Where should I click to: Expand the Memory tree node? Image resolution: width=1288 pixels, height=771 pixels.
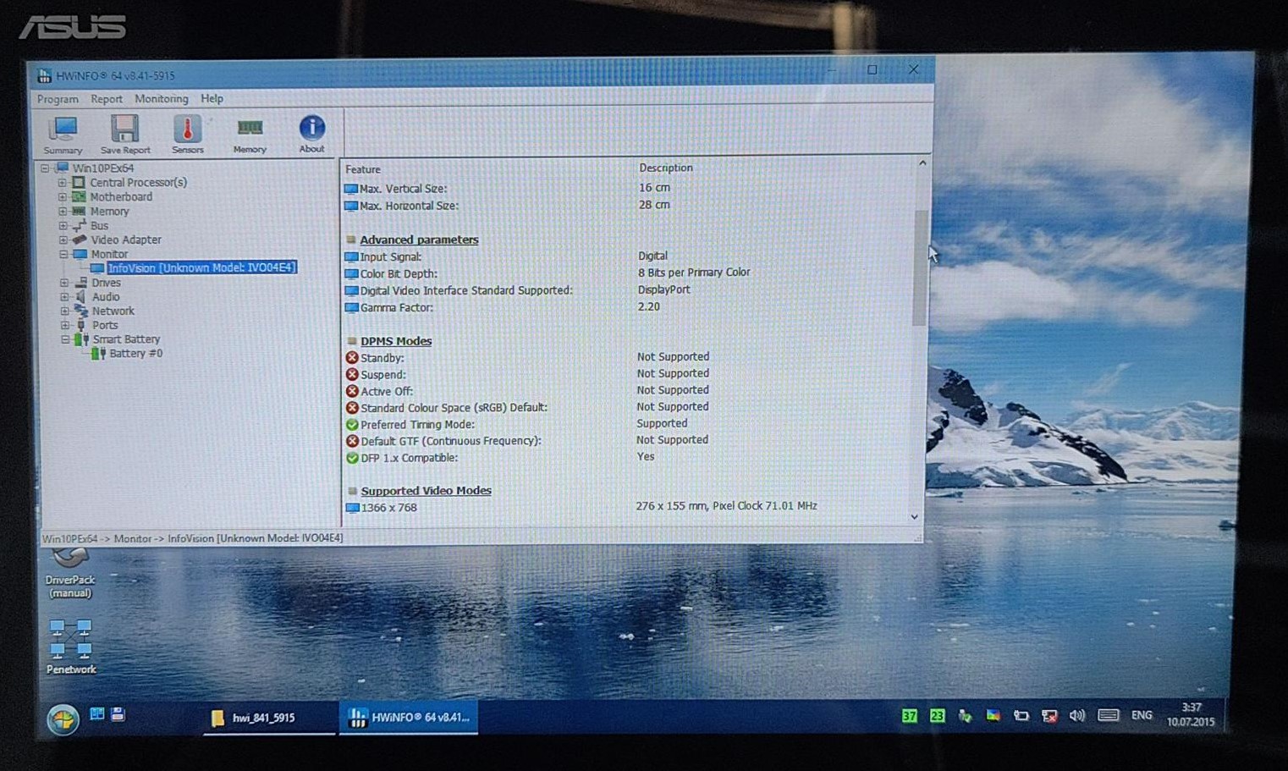[x=62, y=212]
